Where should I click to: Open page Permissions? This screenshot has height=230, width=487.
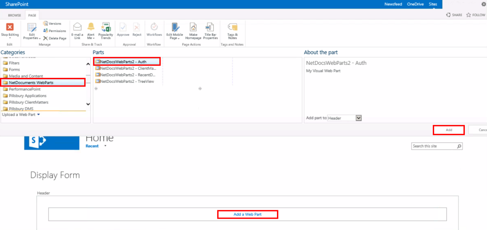(x=55, y=31)
